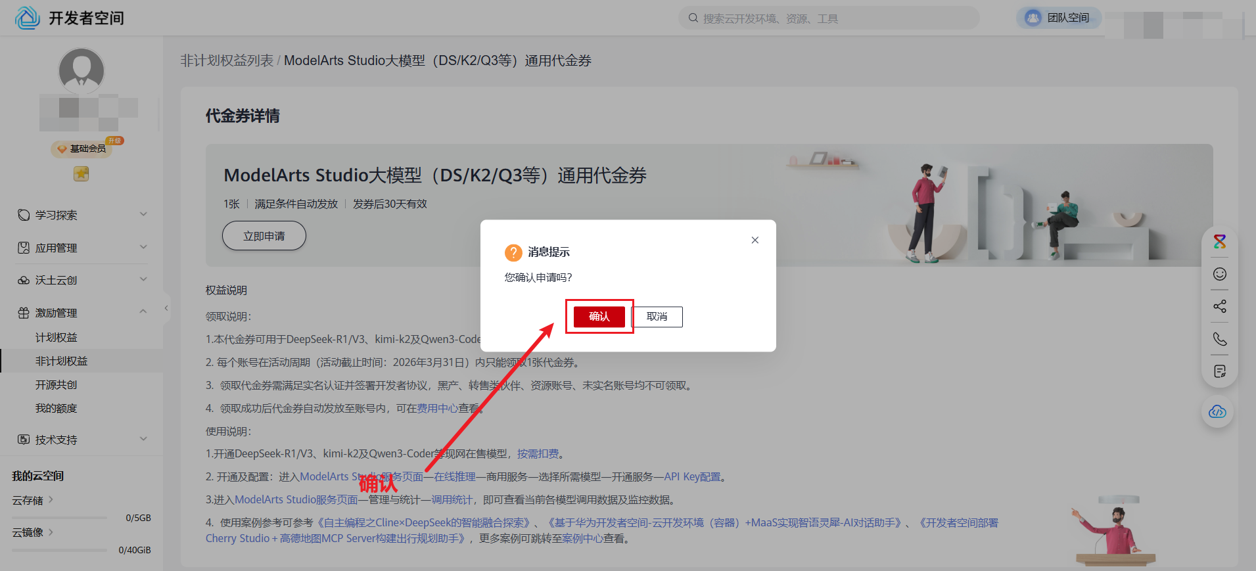The image size is (1256, 571).
Task: Collapse the sidebar with the handle arrow
Action: point(166,308)
